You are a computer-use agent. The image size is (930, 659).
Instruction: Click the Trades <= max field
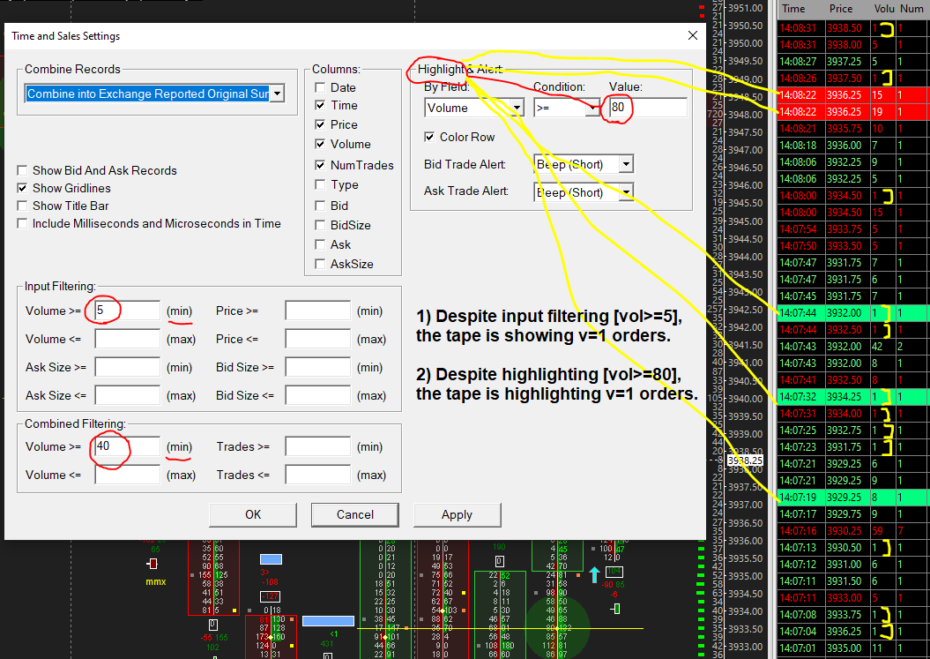click(x=318, y=475)
